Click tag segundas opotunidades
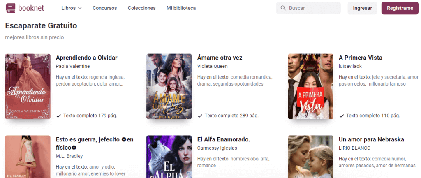421x178 pixels. coord(238,84)
